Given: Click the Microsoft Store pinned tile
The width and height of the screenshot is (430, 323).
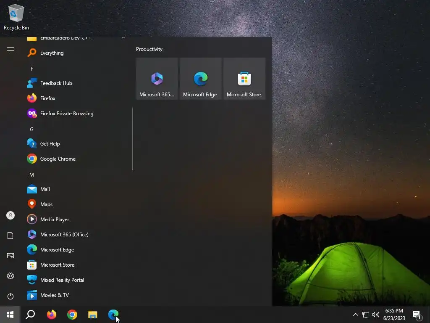Looking at the screenshot, I should [x=244, y=79].
